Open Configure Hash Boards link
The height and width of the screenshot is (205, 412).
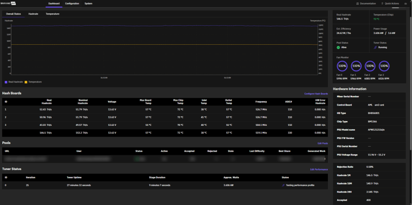click(316, 94)
